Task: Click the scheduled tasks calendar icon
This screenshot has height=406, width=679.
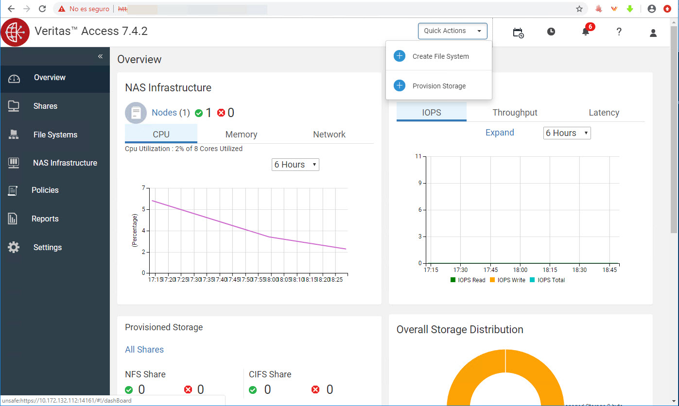Action: pyautogui.click(x=518, y=33)
